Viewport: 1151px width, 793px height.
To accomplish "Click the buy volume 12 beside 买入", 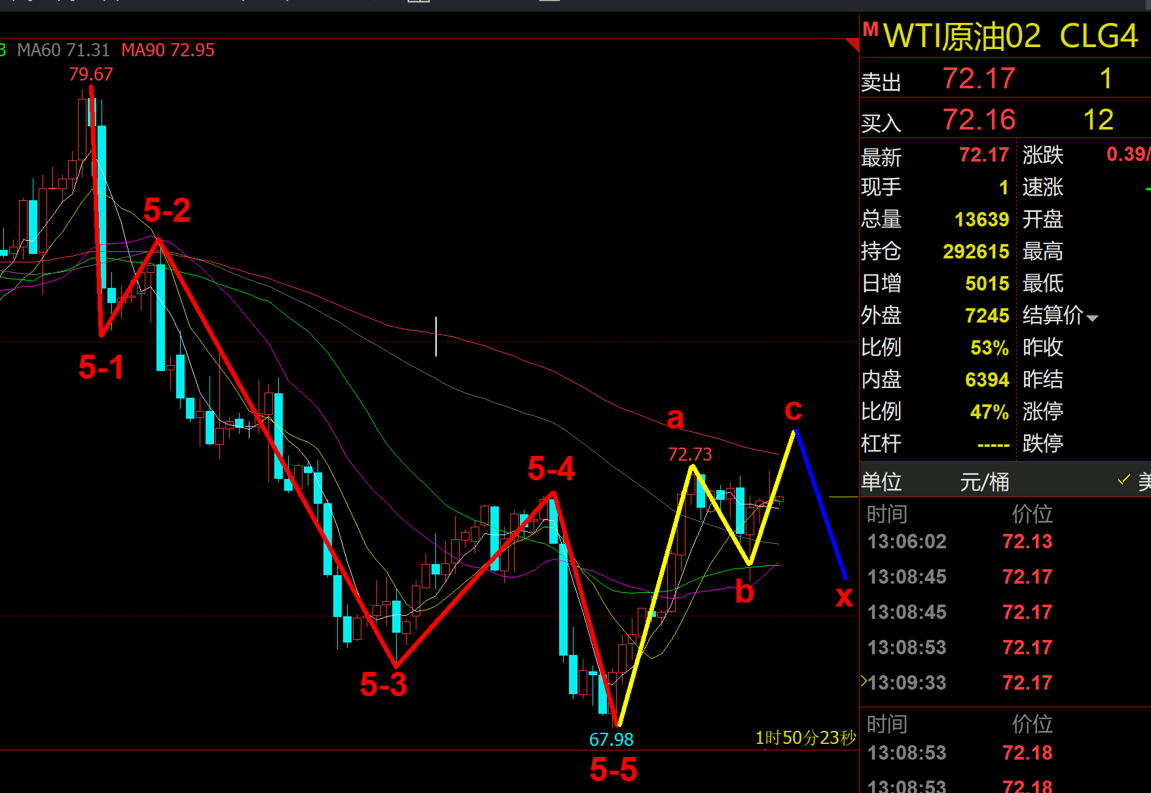I will 1098,120.
